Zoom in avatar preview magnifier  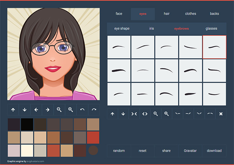(x=71, y=110)
